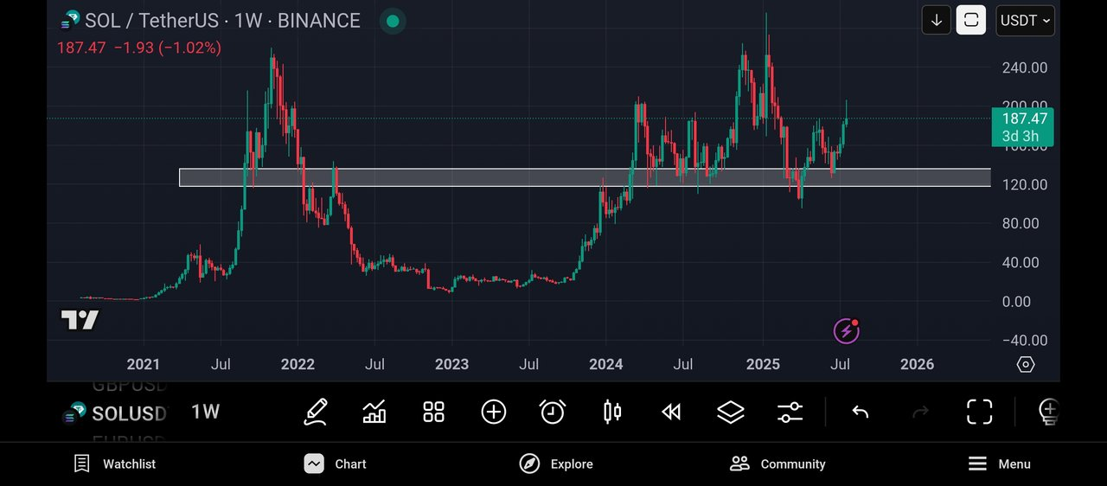Open chart settings sliders icon
This screenshot has width=1107, height=486.
tap(790, 412)
